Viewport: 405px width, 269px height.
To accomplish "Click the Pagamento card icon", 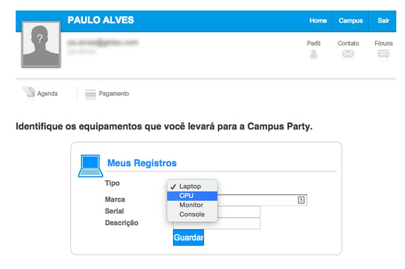I will coord(90,94).
